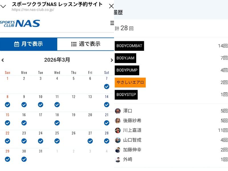Screen dimensions: 228x171
Task: Click the BODYCOMBAT lesson label
Action: (129, 46)
